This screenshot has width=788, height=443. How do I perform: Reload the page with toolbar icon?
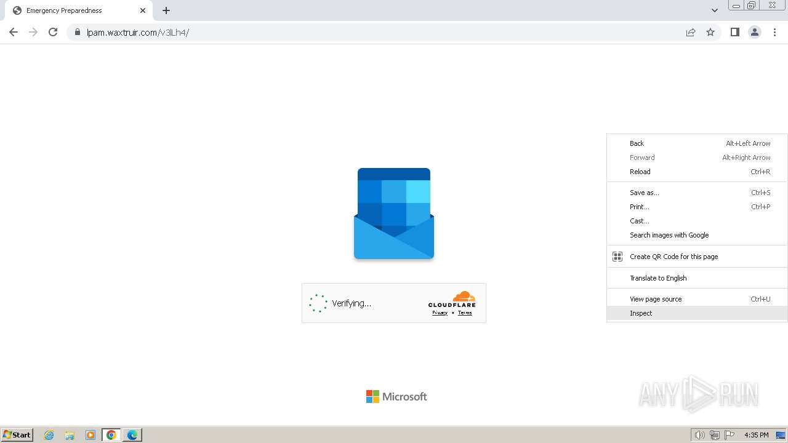coord(53,32)
